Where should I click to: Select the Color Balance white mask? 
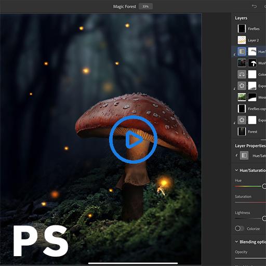(x=252, y=74)
